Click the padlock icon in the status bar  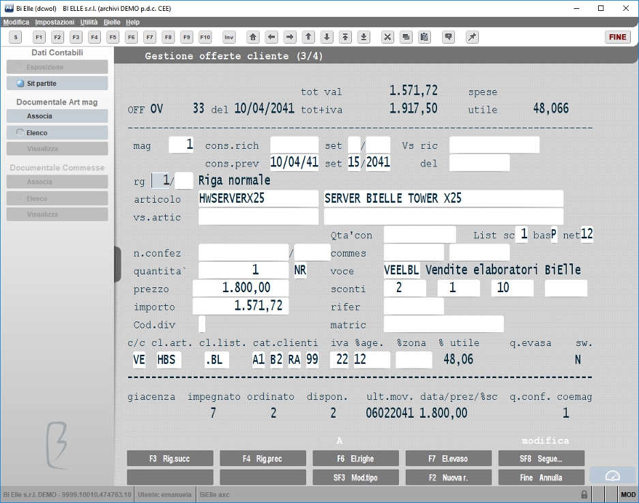point(584,494)
